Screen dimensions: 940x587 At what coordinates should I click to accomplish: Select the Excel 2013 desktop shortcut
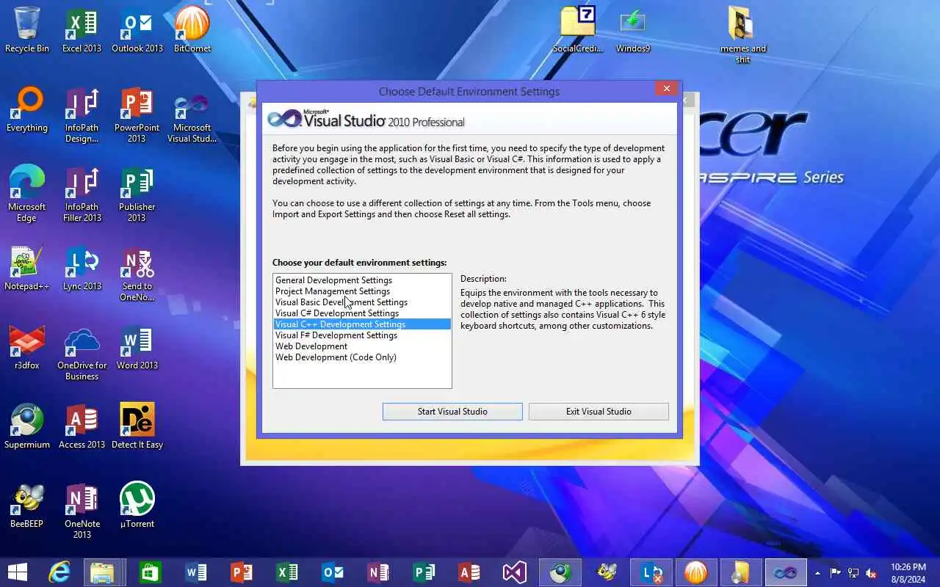coord(82,29)
